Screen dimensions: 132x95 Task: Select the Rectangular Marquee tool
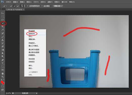tap(3, 16)
